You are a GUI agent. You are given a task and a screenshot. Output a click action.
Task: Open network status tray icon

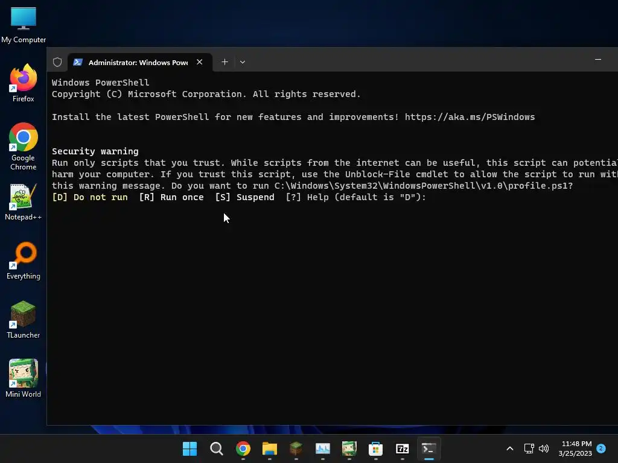pyautogui.click(x=529, y=449)
